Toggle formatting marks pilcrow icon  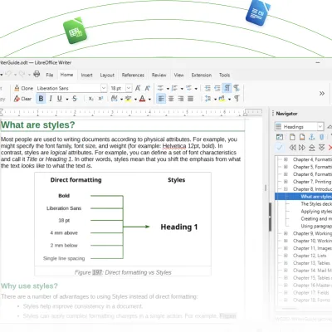237,99
